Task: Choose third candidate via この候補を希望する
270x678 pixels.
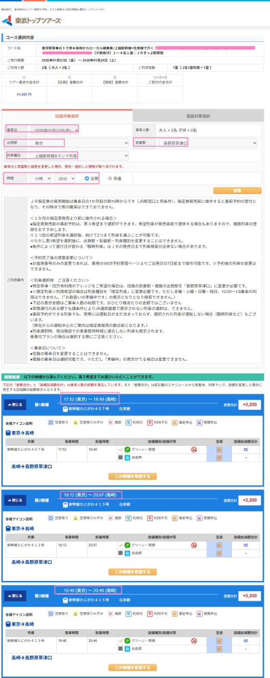Action: point(132,667)
